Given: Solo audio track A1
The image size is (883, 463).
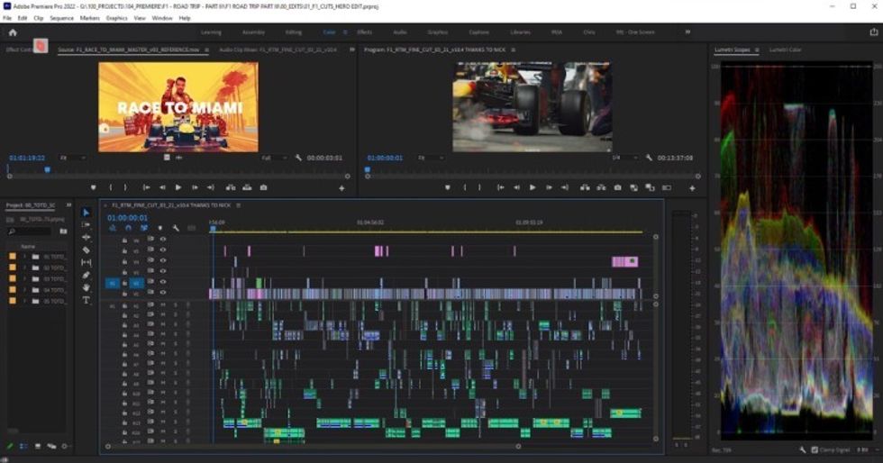Looking at the screenshot, I should (175, 305).
